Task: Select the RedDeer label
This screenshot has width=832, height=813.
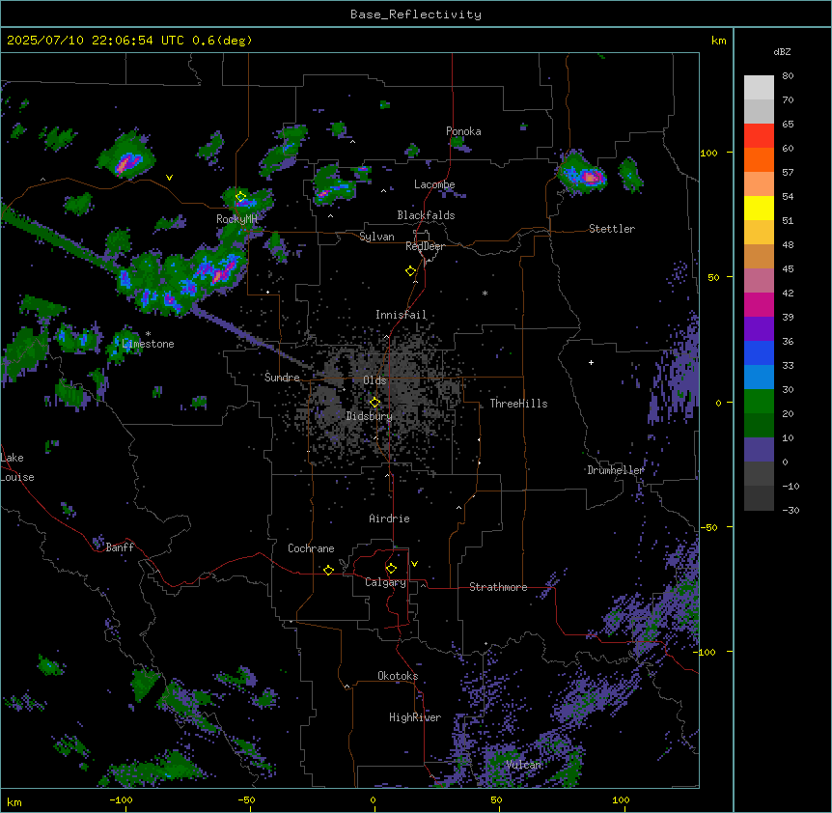Action: [x=425, y=246]
